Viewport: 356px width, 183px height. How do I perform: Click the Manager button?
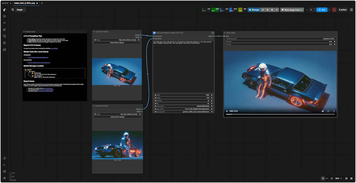[x=254, y=10]
